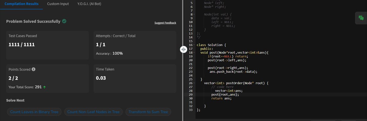The width and height of the screenshot is (367, 121).
Task: Click the green up arrow near total score
Action: pyautogui.click(x=45, y=87)
